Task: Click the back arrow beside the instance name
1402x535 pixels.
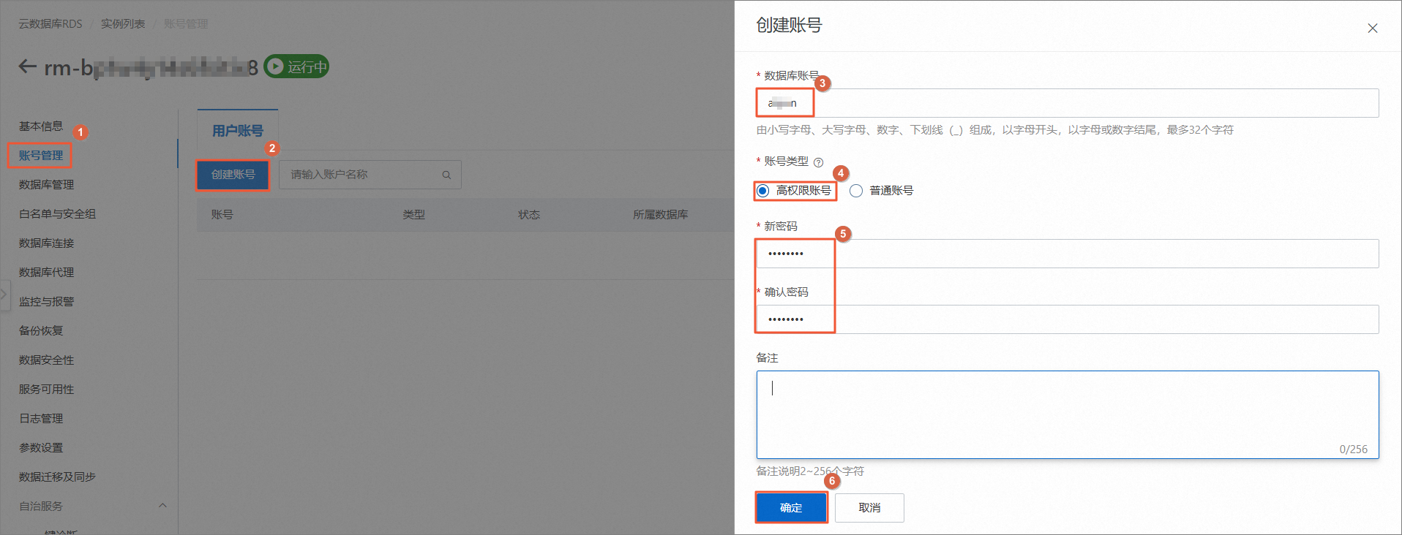Action: tap(28, 67)
